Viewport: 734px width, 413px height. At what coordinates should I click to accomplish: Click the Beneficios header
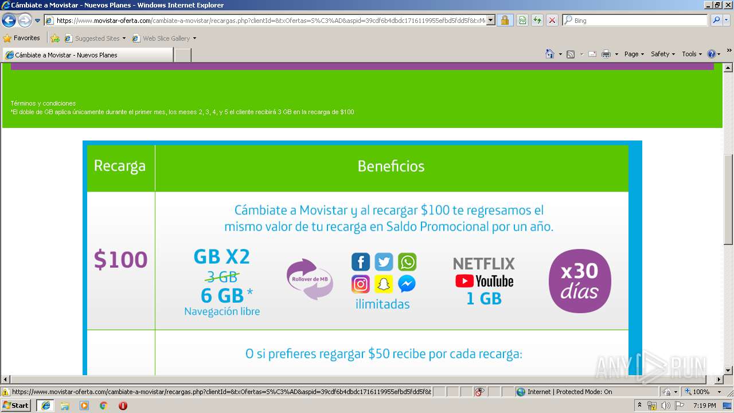(x=391, y=166)
